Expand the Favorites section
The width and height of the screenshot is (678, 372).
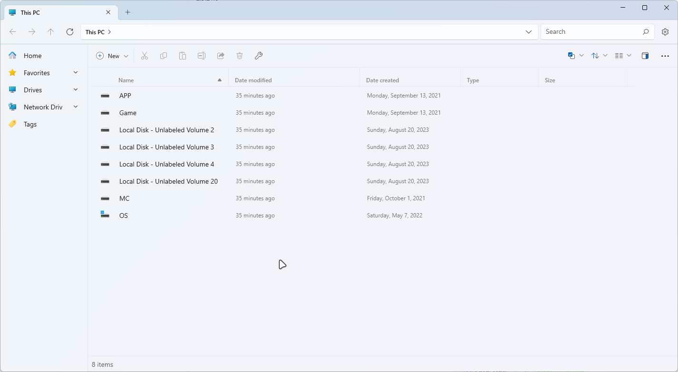[76, 72]
